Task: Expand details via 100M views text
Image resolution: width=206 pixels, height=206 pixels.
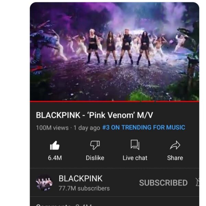Action: coord(52,128)
